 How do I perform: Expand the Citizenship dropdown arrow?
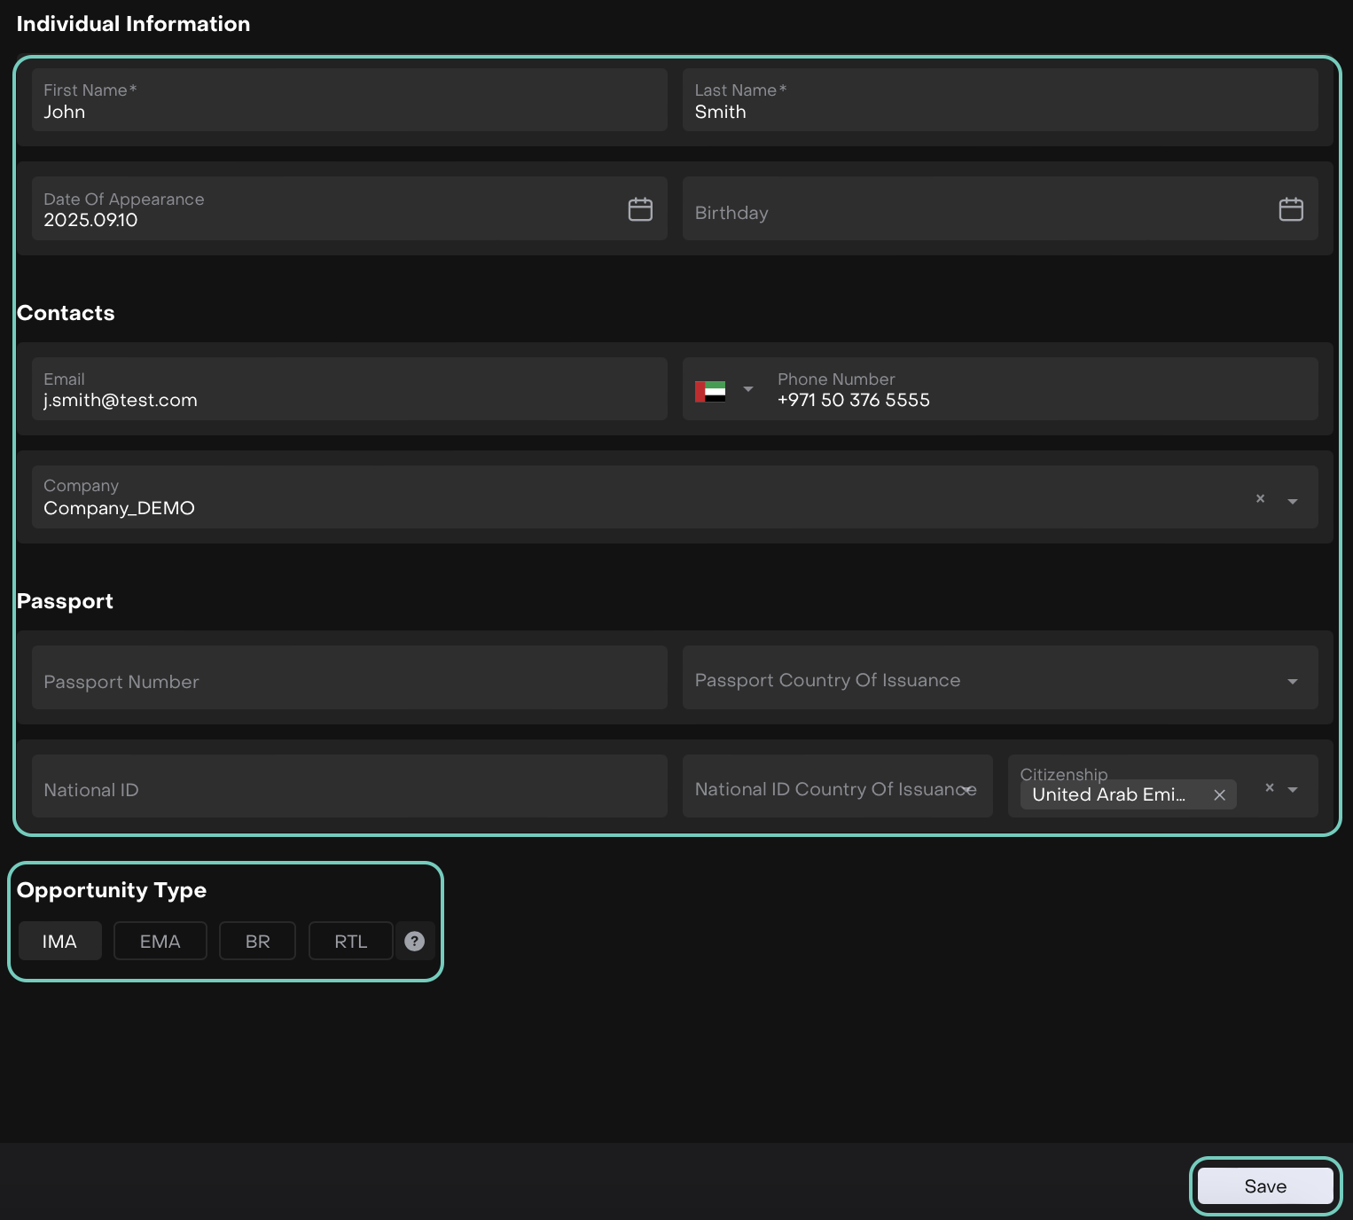click(x=1293, y=789)
